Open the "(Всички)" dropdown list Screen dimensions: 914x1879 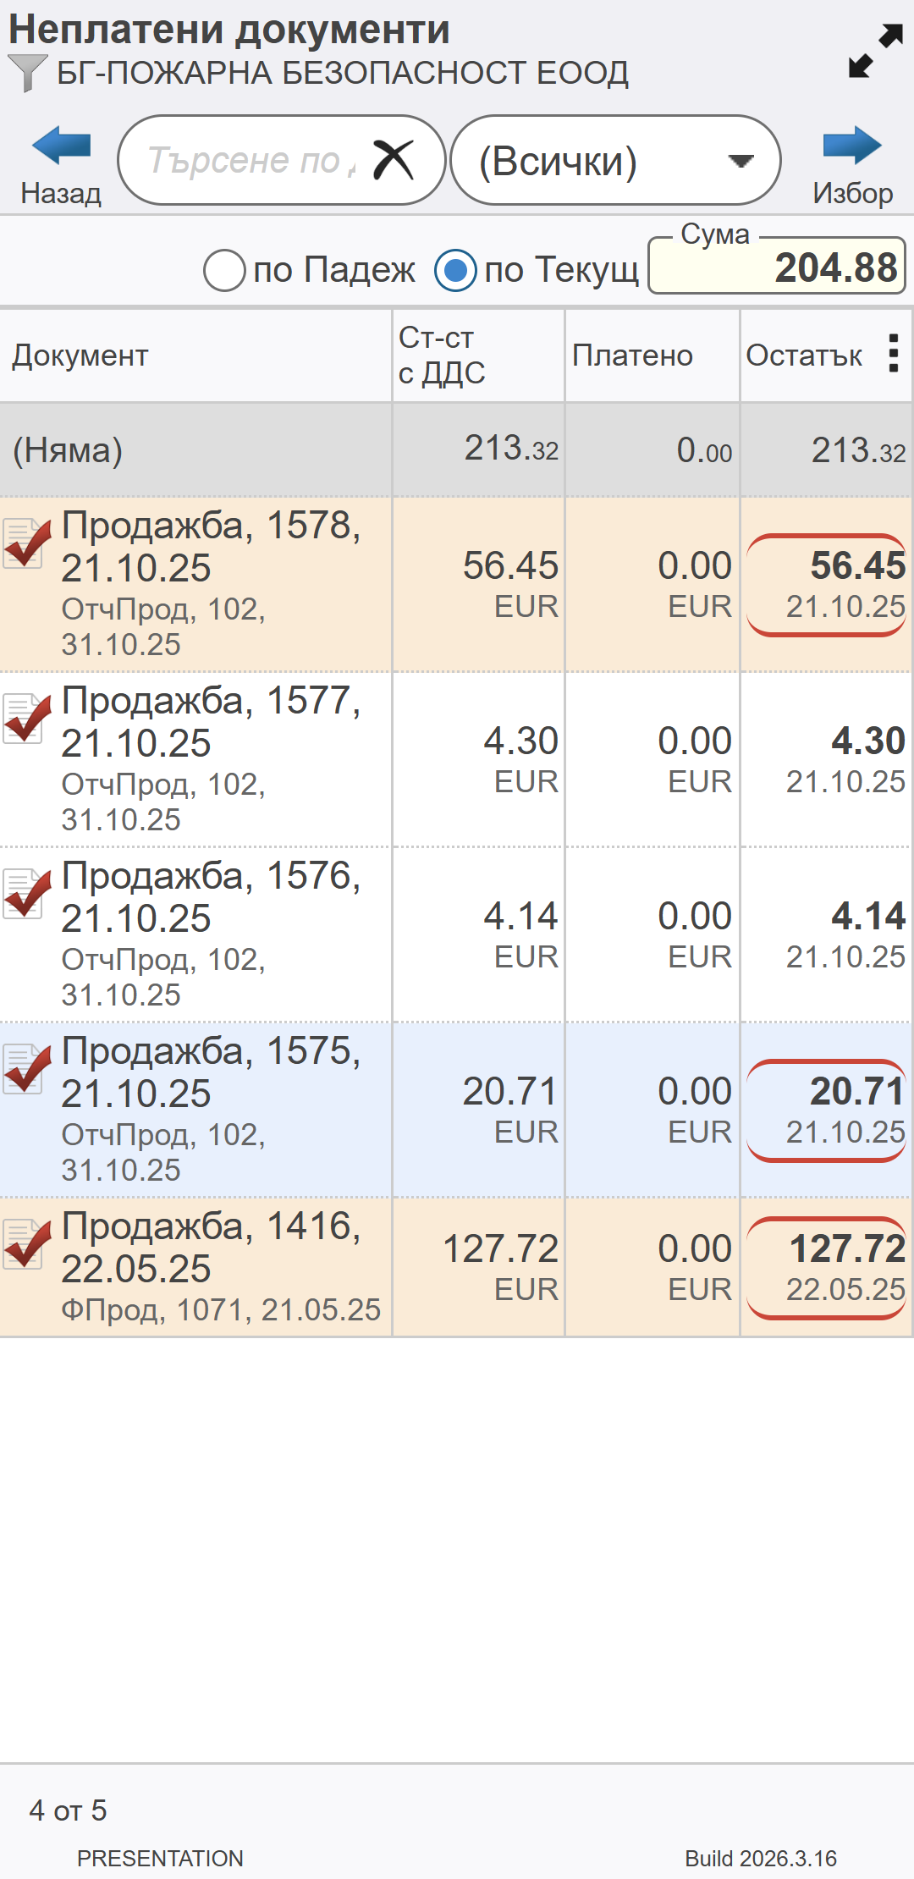point(614,161)
